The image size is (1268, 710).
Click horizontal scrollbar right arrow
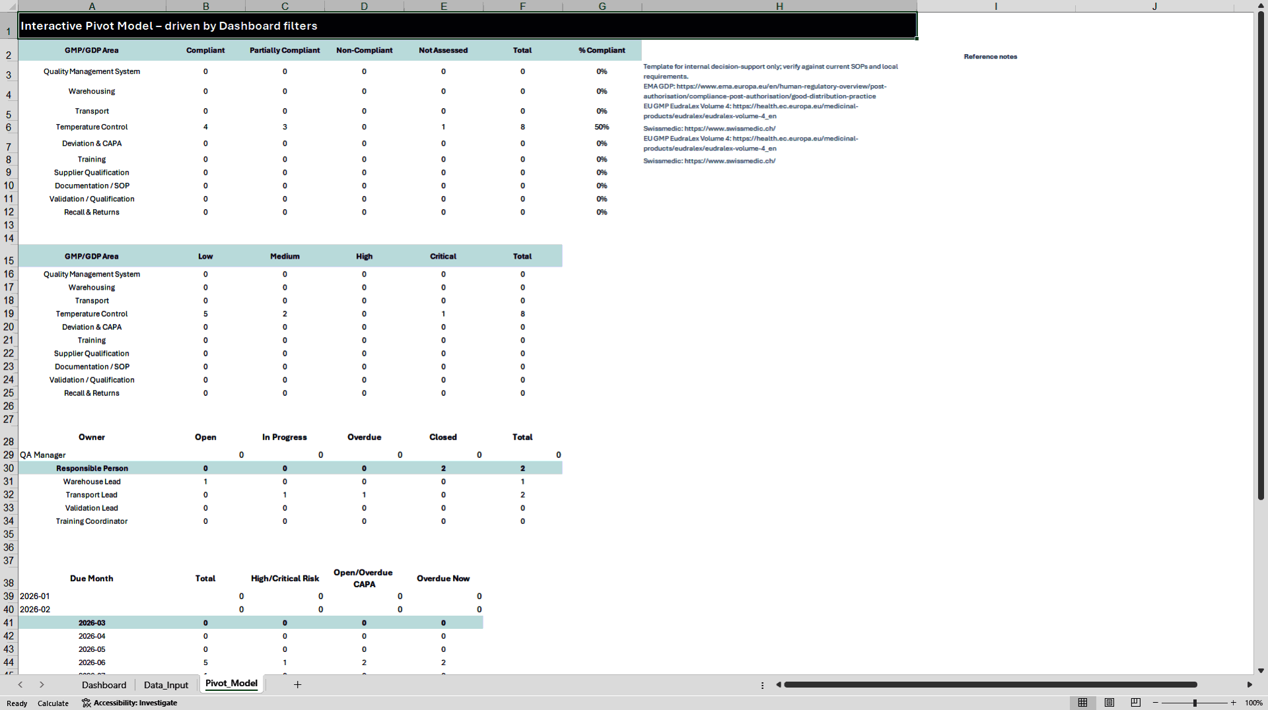[1250, 685]
